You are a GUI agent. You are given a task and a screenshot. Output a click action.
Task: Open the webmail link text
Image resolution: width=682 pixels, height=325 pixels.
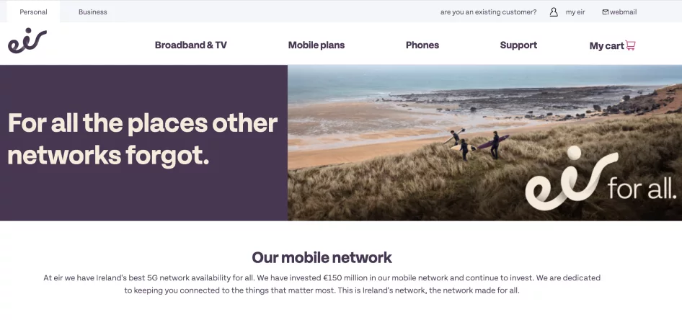pyautogui.click(x=623, y=12)
